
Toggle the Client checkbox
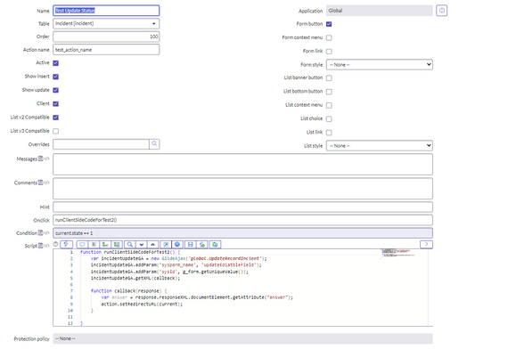(56, 104)
